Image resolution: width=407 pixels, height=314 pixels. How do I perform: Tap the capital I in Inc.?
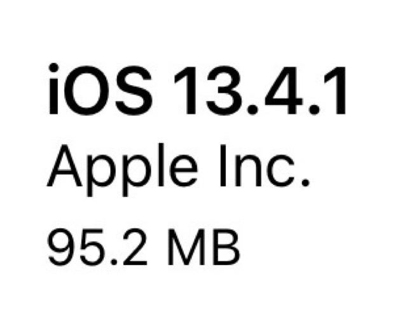pos(223,166)
